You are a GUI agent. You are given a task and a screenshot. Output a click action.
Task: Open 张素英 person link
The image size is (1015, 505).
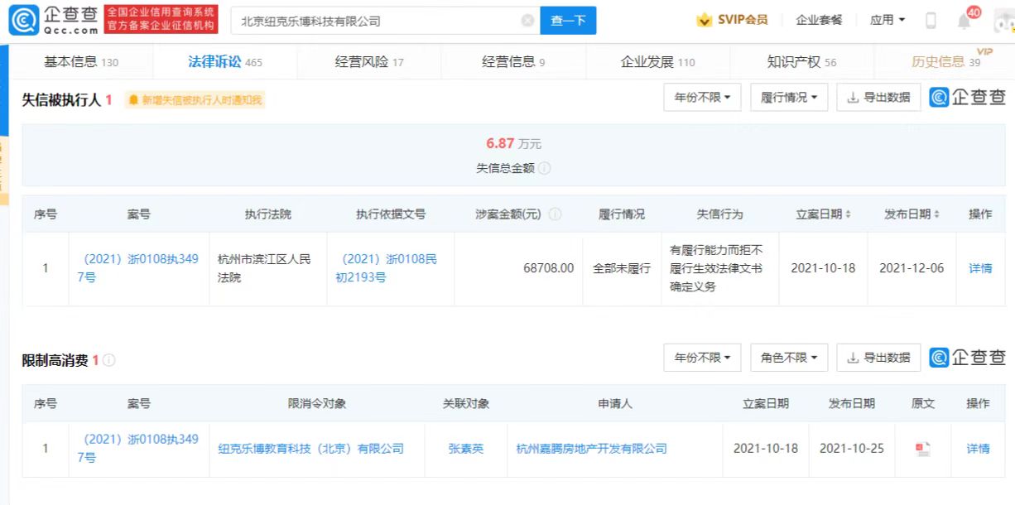[466, 449]
